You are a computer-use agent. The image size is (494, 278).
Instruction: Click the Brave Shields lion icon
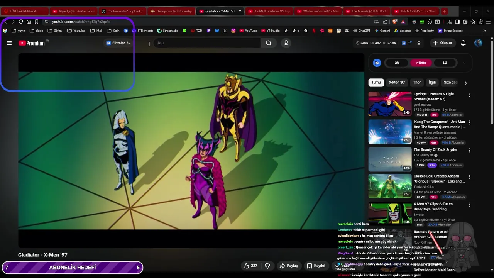point(394,22)
